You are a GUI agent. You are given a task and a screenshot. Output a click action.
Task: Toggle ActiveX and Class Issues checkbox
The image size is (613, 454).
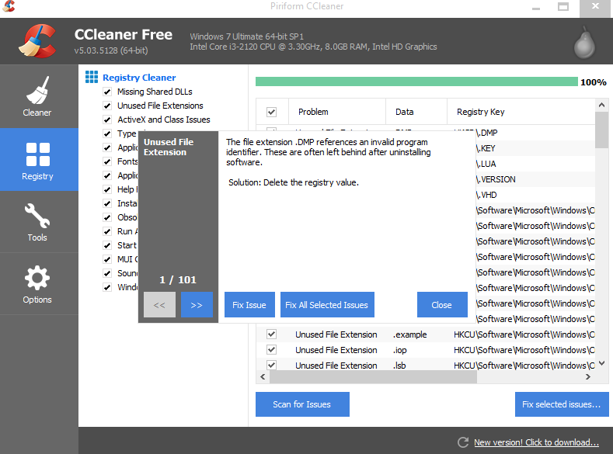(107, 120)
